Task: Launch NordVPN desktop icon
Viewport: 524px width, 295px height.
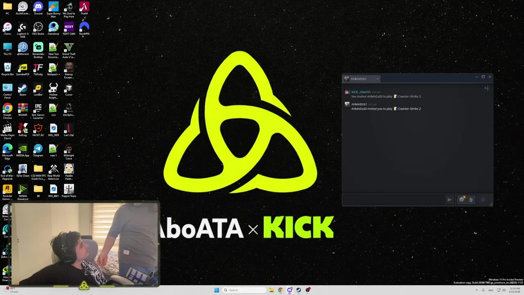Action: click(84, 29)
